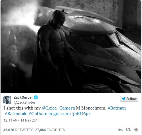Open the #Batmobile hashtag
The image size is (142, 135).
(16, 114)
